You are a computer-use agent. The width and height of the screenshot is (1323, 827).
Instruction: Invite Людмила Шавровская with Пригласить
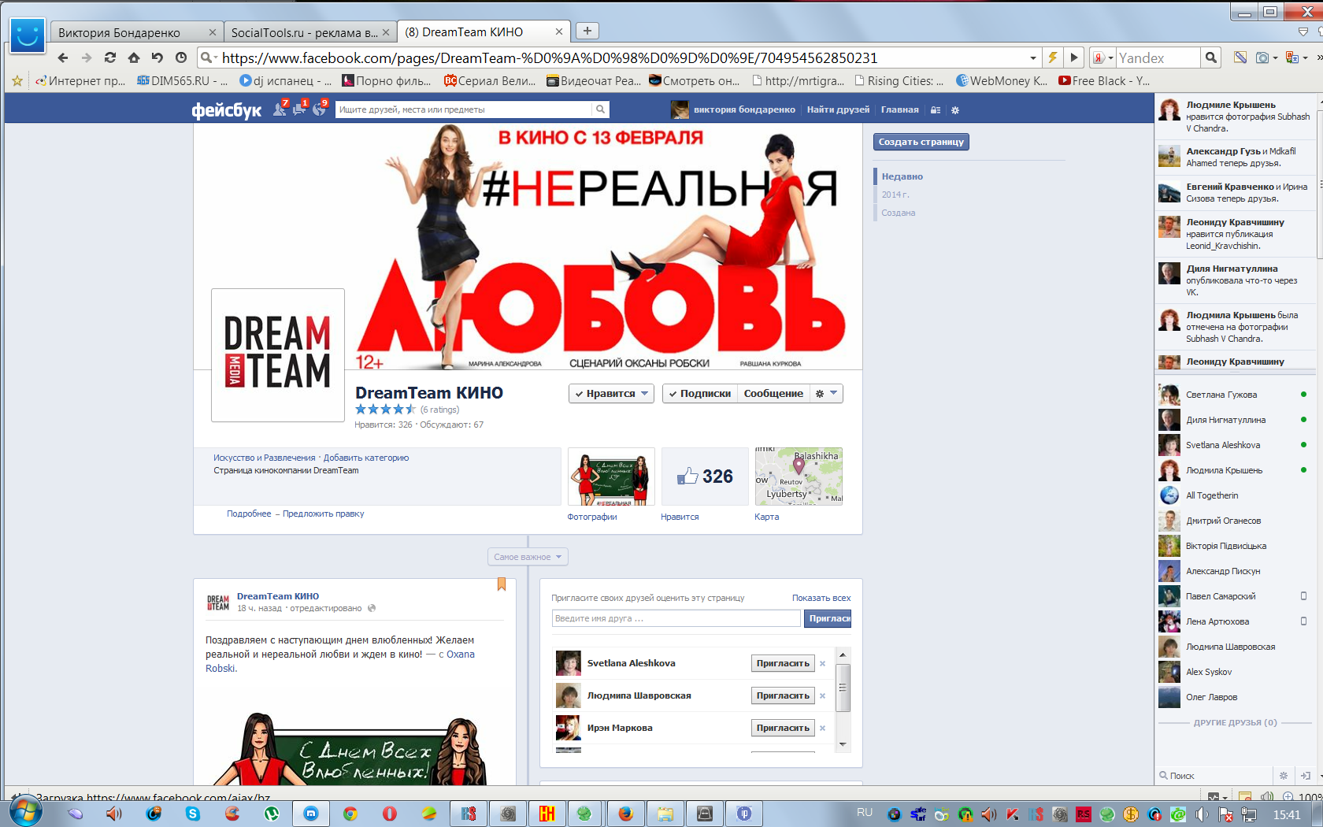click(x=783, y=695)
